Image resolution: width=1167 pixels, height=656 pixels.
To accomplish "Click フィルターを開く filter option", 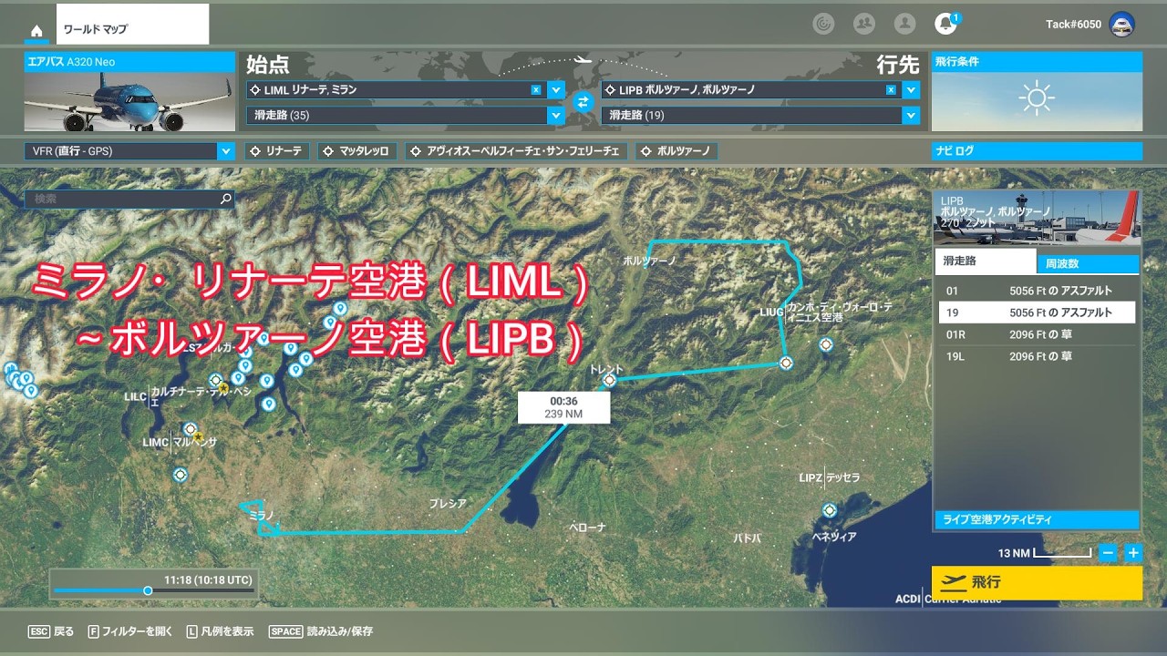I will coord(130,631).
